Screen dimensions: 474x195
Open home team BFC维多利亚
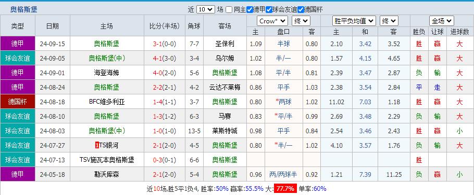107,102
